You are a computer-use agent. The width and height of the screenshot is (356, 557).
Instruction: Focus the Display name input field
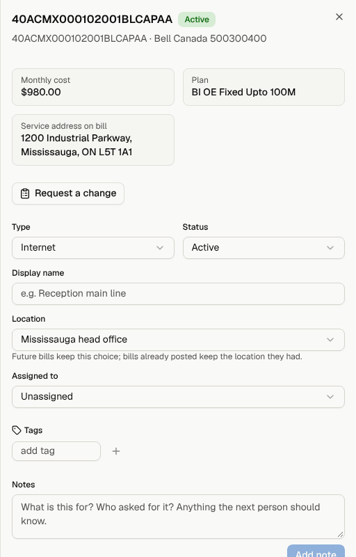(179, 293)
